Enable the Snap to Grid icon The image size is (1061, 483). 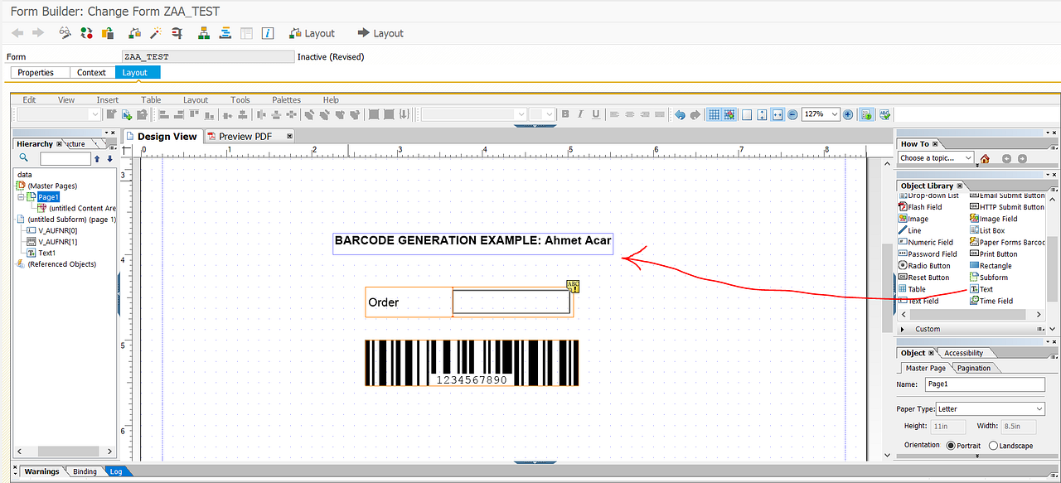[731, 114]
